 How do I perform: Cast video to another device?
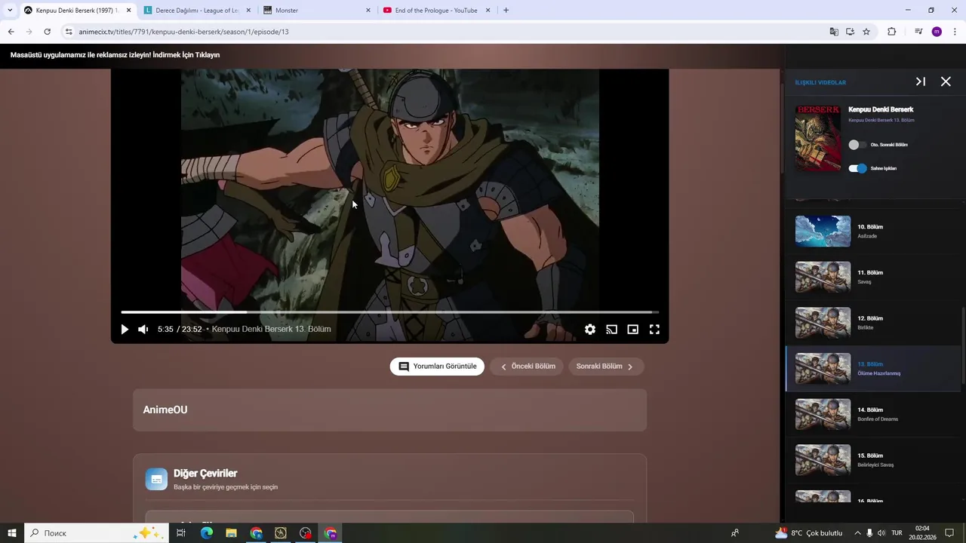[x=612, y=330]
